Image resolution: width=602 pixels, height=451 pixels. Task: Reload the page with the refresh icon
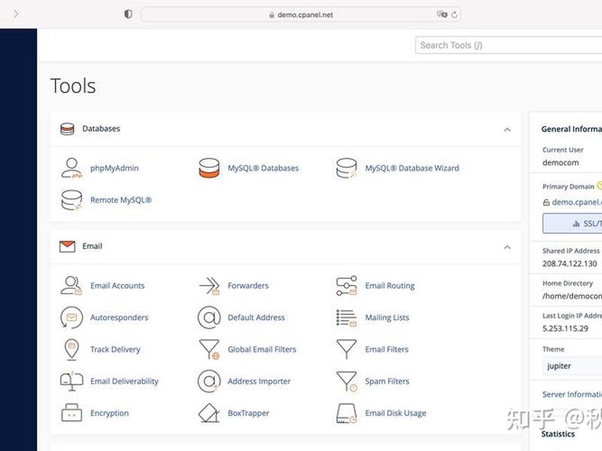[x=455, y=14]
